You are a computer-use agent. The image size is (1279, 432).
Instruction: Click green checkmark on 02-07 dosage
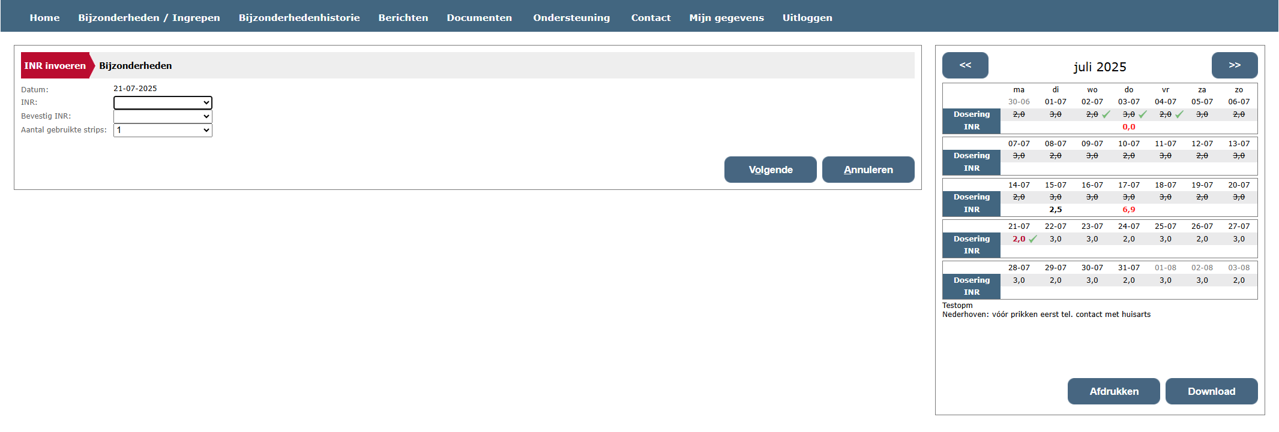point(1106,114)
